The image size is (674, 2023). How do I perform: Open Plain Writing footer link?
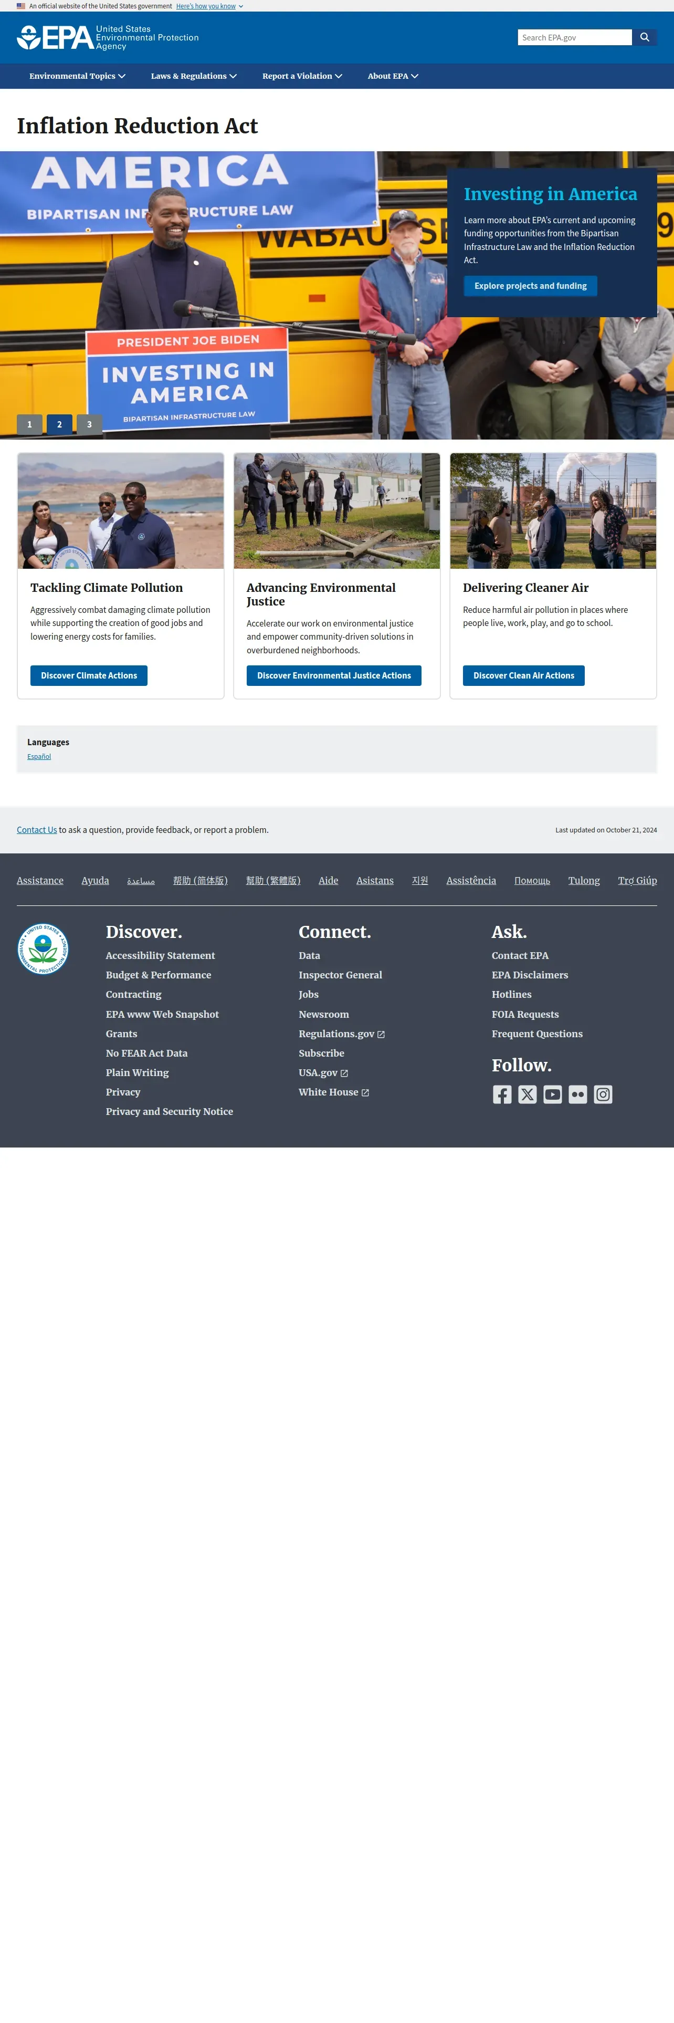click(x=138, y=1073)
